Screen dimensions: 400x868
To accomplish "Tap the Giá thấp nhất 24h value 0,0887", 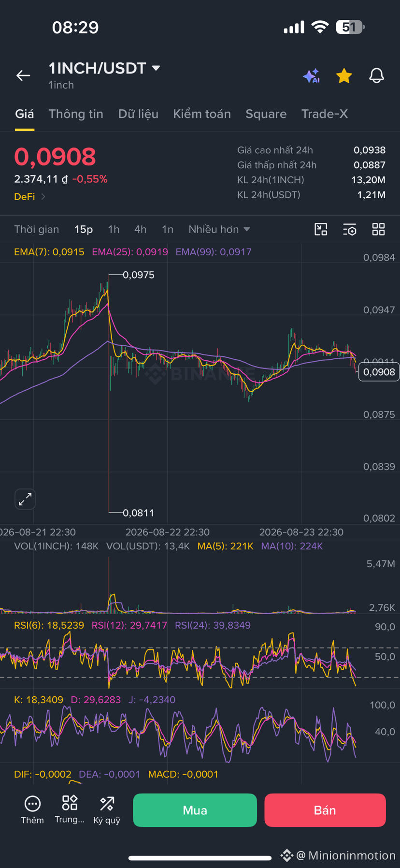I will (x=370, y=165).
